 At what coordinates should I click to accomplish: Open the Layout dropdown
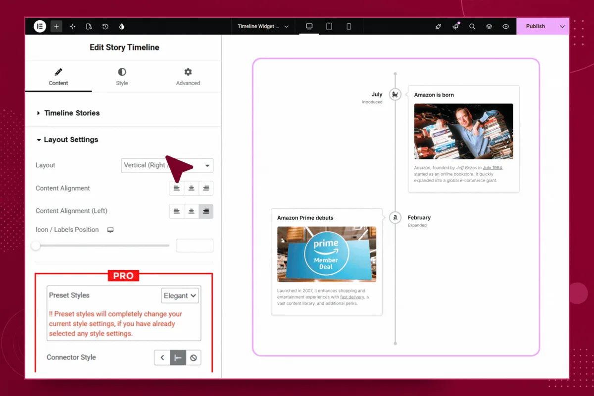coord(167,165)
